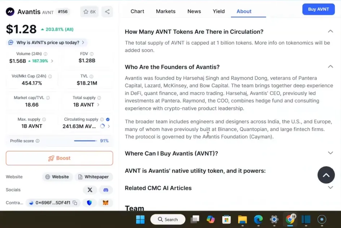The height and width of the screenshot is (228, 341).
Task: Select the About tab
Action: point(244,11)
